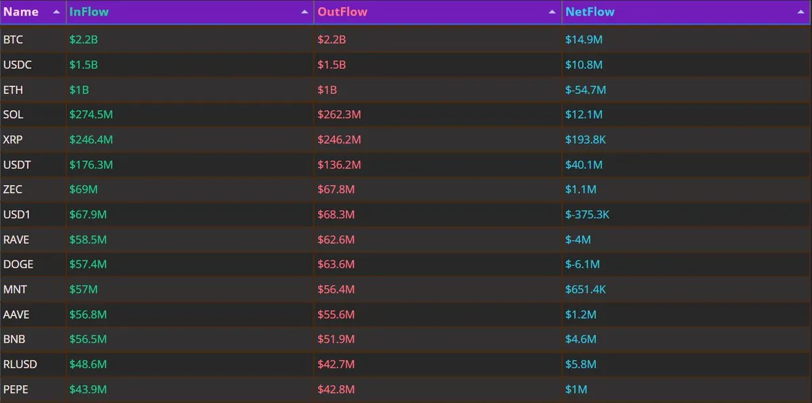Sort by the Name column arrow
Viewport: 812px width, 403px height.
[55, 12]
